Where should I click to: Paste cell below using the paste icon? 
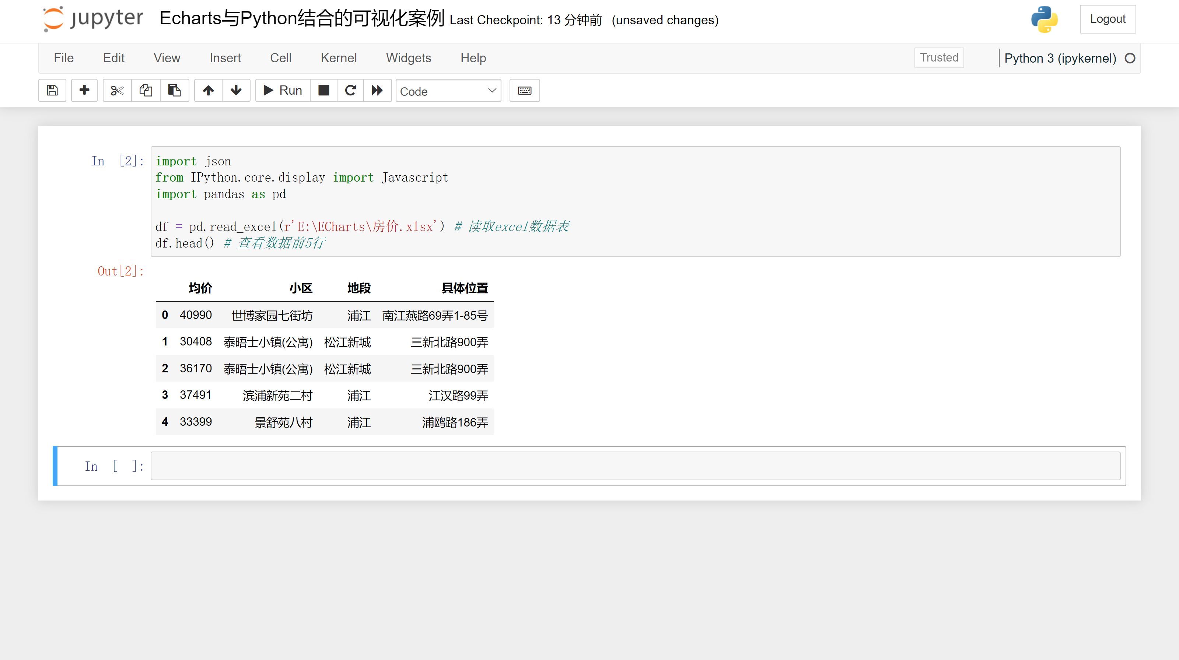click(174, 90)
